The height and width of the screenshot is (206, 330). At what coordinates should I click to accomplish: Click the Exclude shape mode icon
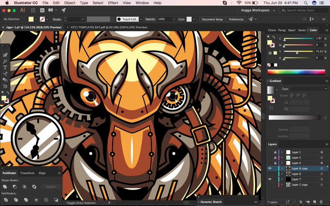click(x=34, y=187)
